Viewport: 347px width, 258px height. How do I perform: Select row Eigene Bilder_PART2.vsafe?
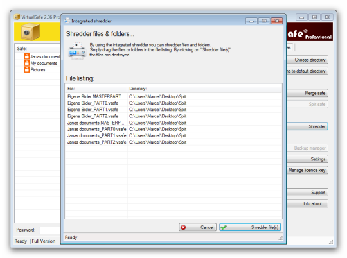tap(173, 116)
